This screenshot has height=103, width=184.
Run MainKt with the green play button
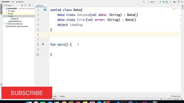tap(160, 2)
